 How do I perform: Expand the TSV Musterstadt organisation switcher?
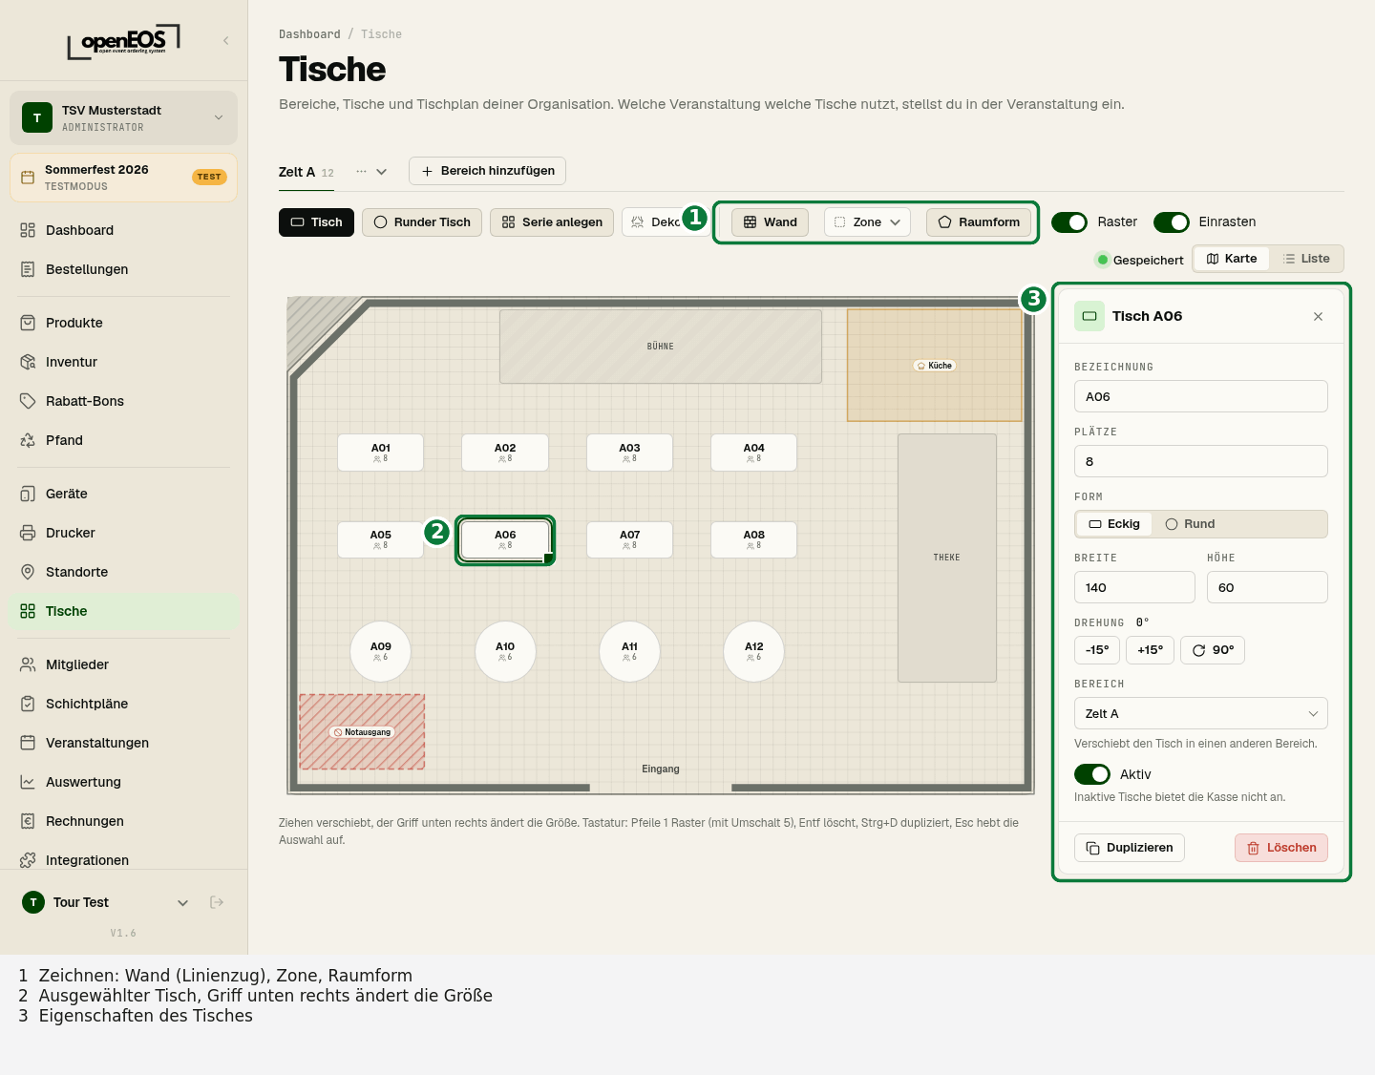pyautogui.click(x=124, y=117)
